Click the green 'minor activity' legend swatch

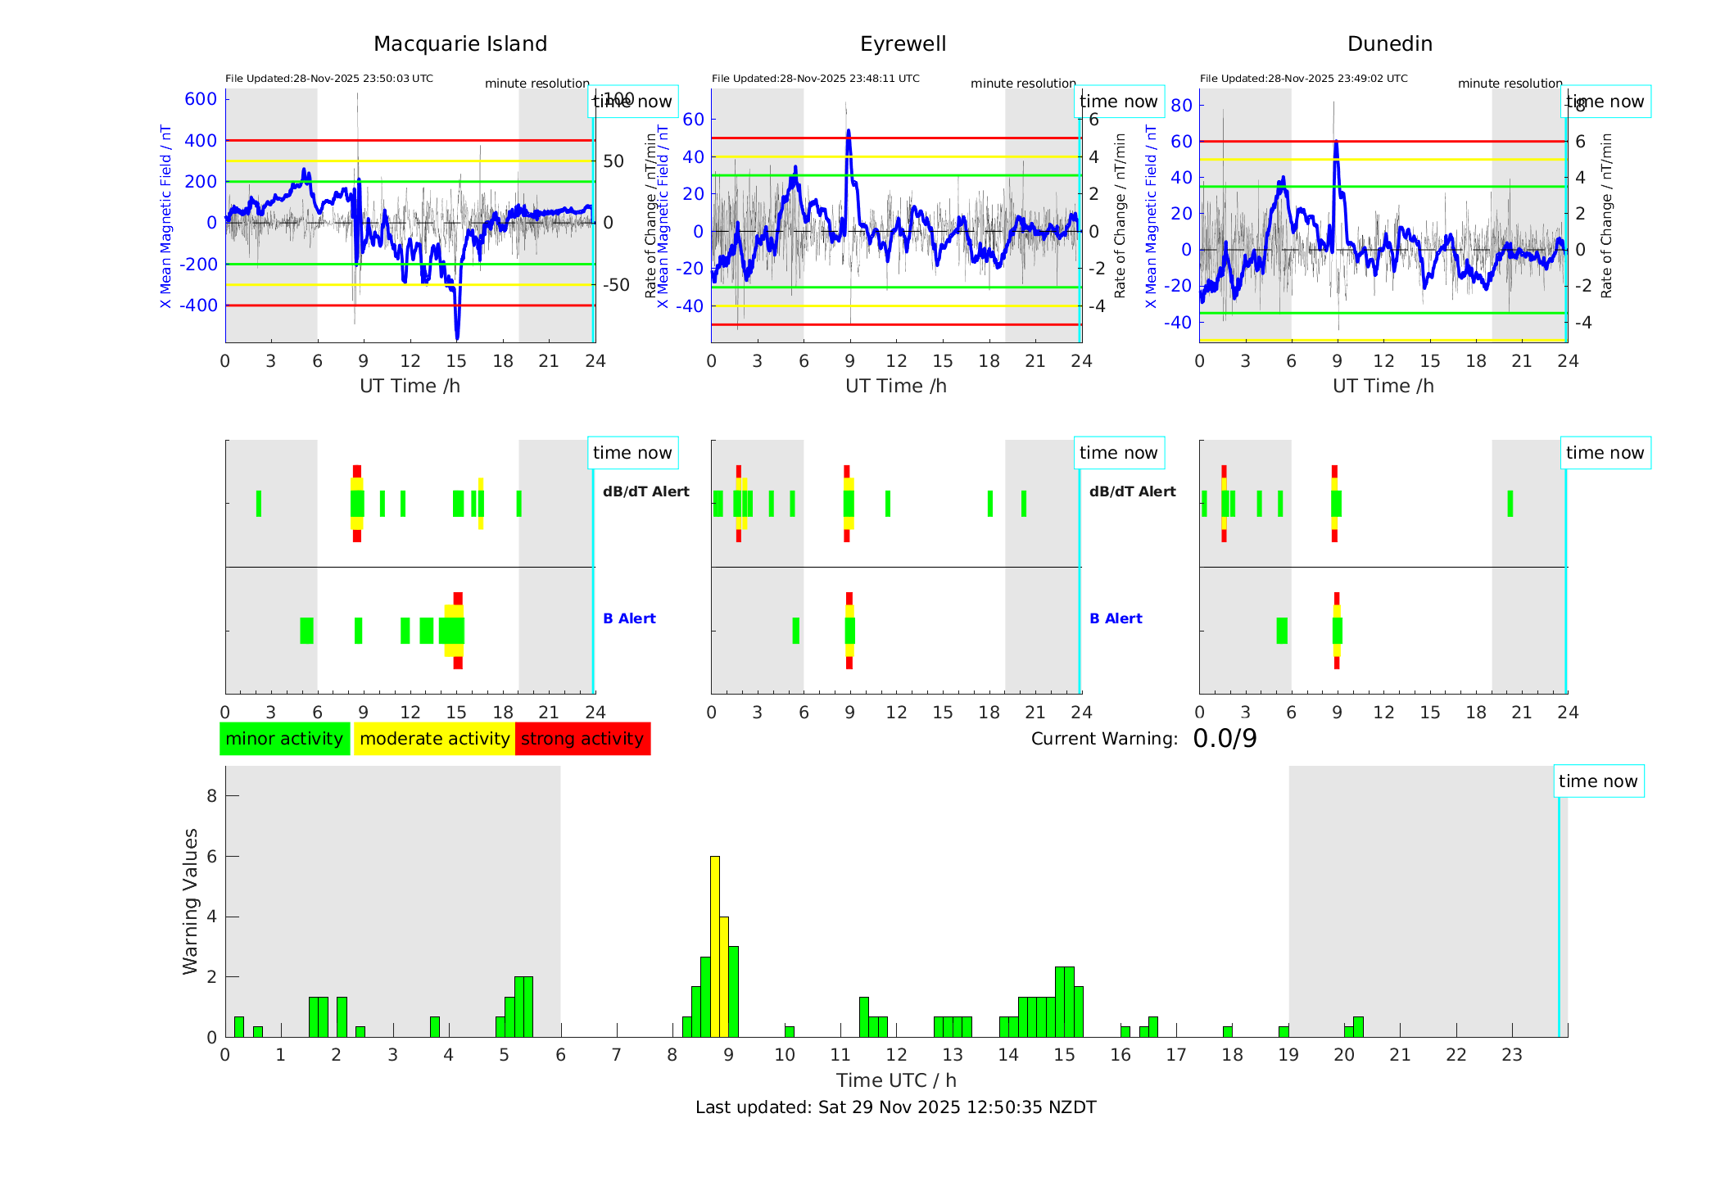[x=284, y=739]
